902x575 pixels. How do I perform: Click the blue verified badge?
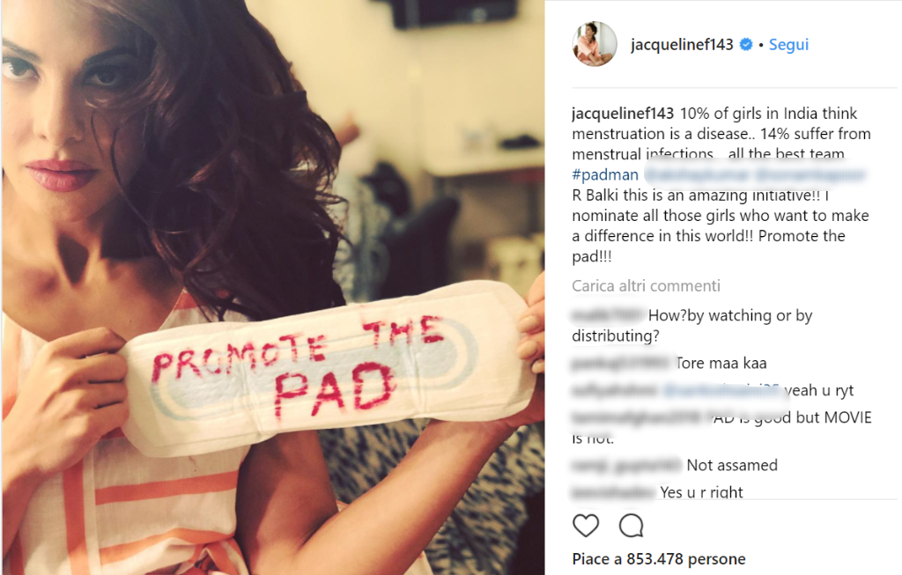point(746,44)
